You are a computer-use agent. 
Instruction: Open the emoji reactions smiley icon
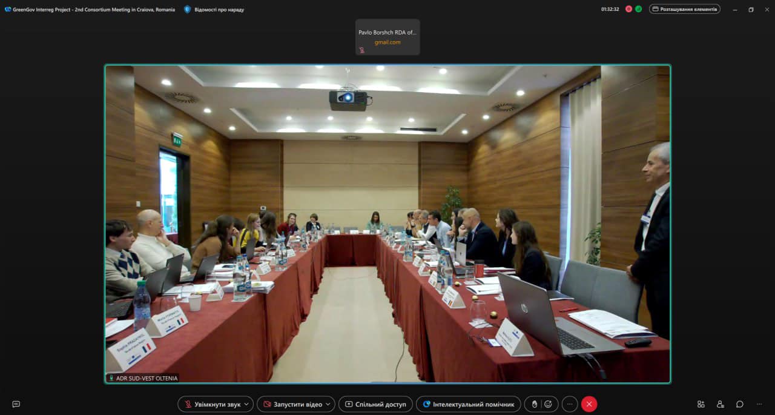[549, 404]
